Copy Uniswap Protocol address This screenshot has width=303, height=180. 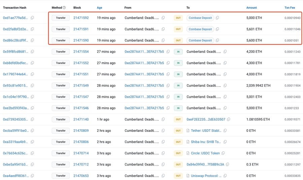(225, 176)
